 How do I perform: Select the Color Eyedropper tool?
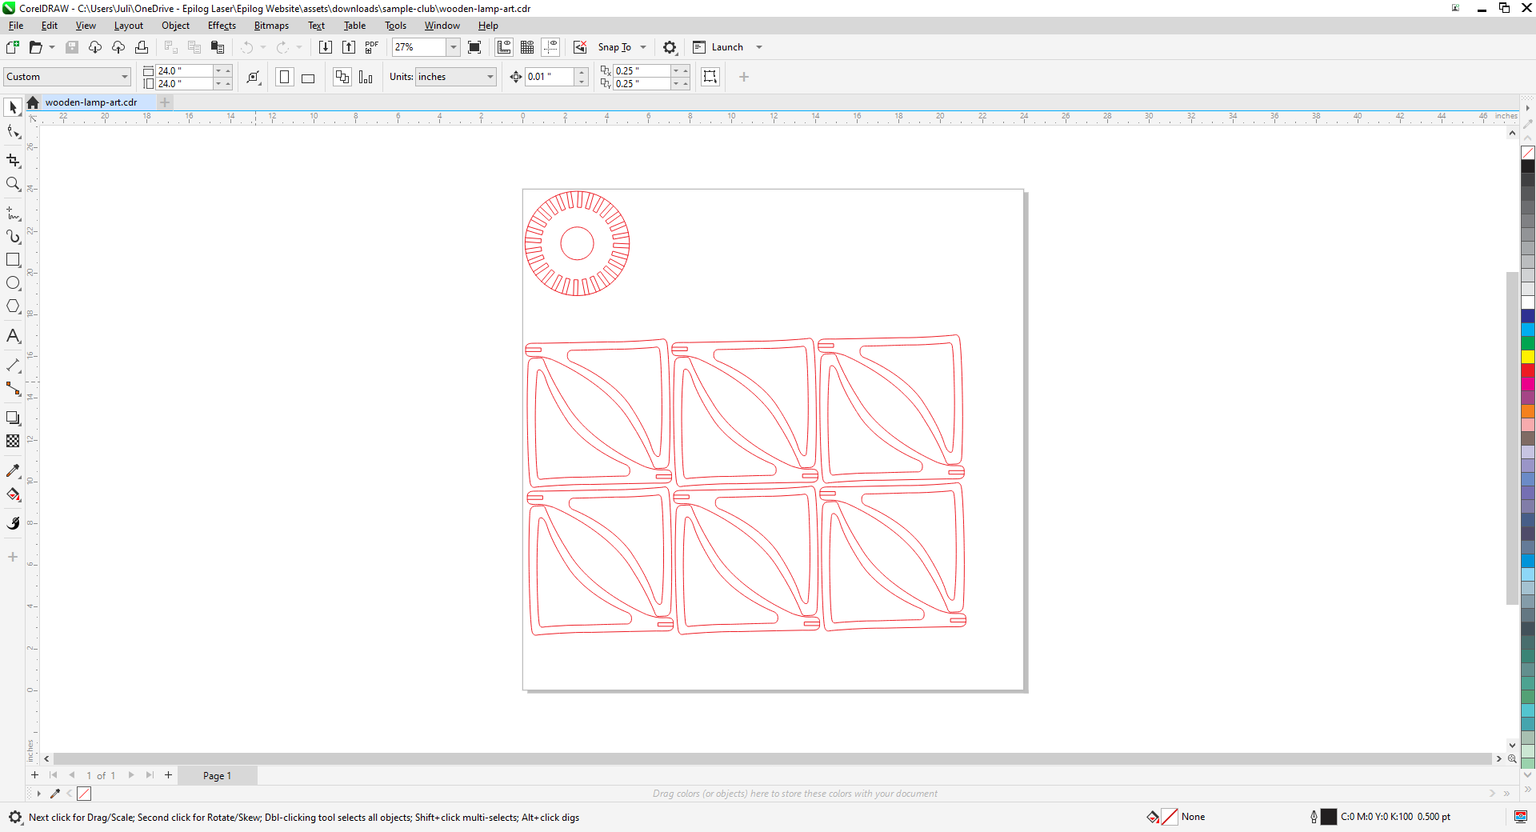(13, 470)
